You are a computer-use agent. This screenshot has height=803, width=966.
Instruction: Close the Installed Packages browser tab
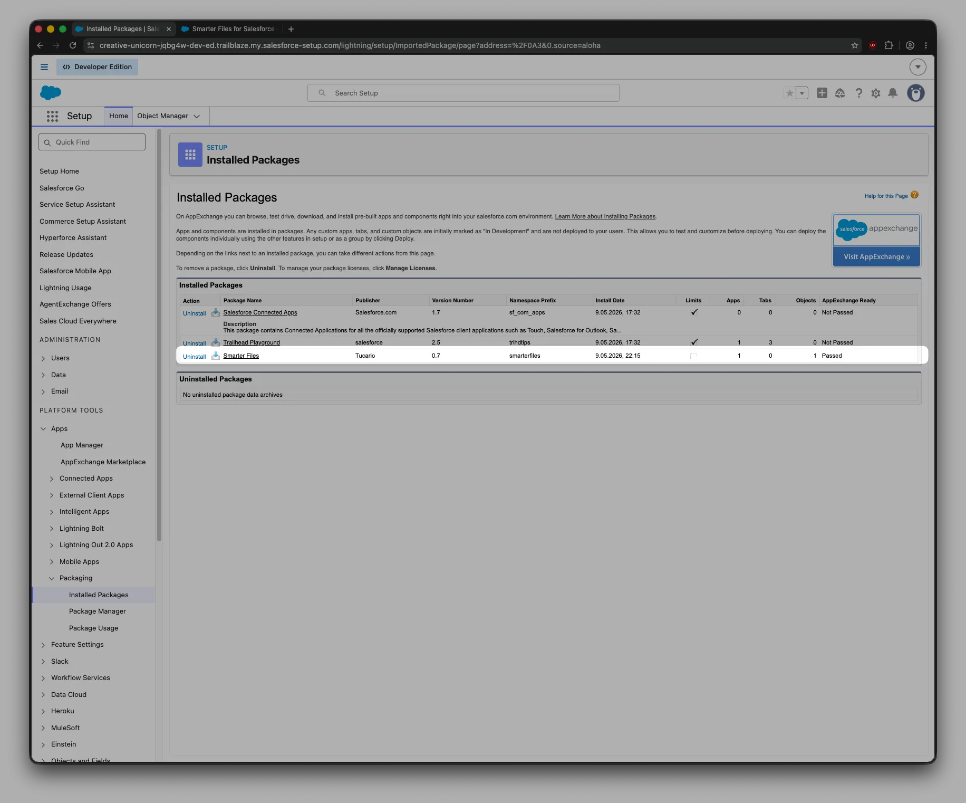point(169,29)
